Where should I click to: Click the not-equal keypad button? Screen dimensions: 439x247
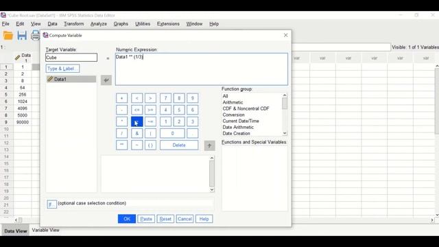tap(150, 122)
